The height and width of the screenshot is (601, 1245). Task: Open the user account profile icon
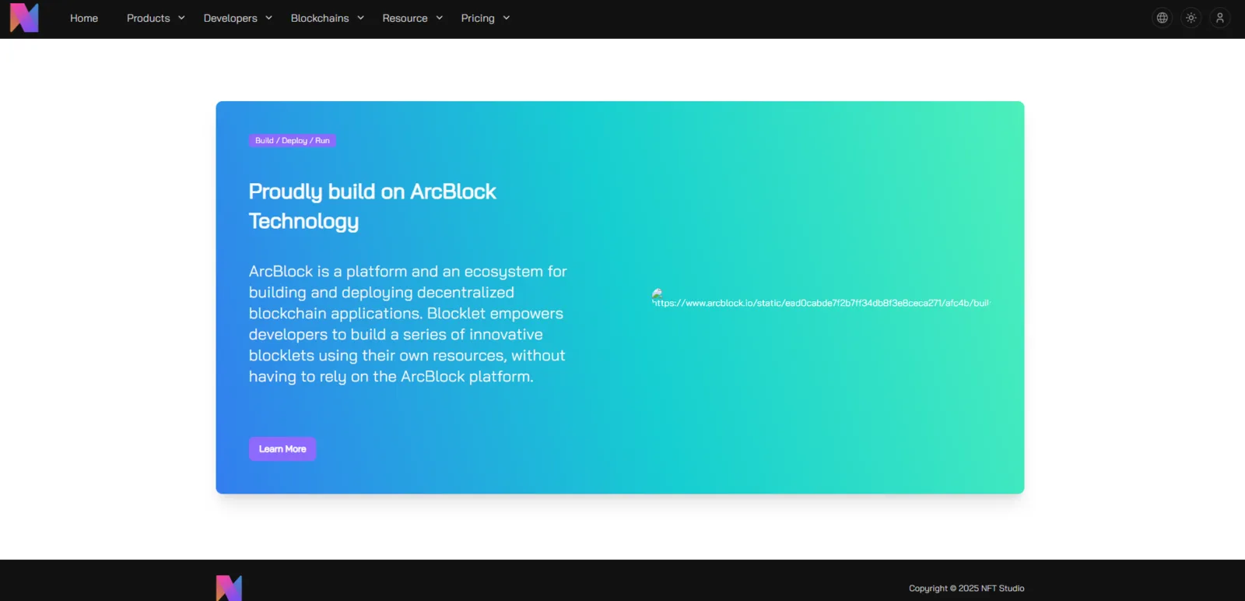1220,18
